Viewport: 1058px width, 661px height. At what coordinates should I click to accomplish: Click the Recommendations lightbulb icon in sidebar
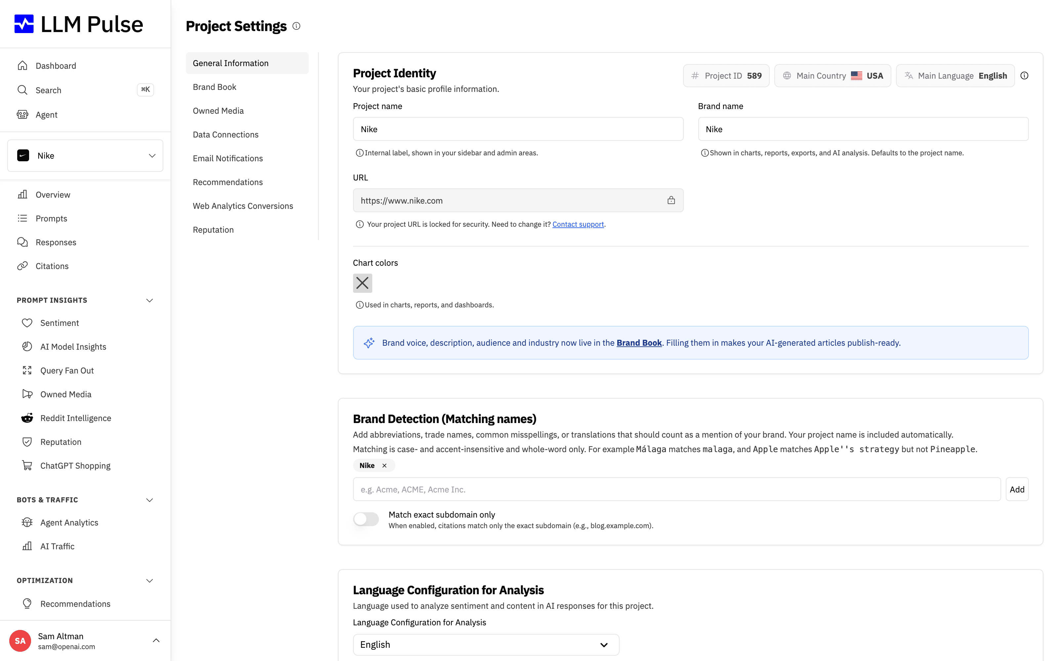point(27,604)
